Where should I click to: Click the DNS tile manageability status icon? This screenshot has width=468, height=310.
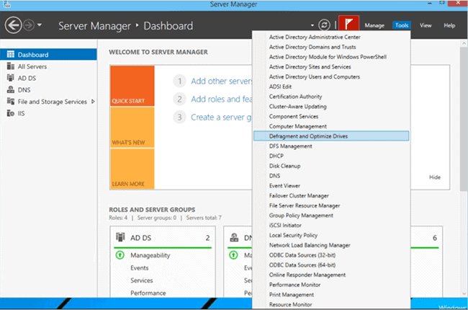[234, 255]
